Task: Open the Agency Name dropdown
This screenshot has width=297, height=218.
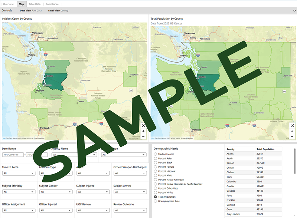Action: pyautogui.click(x=74, y=155)
